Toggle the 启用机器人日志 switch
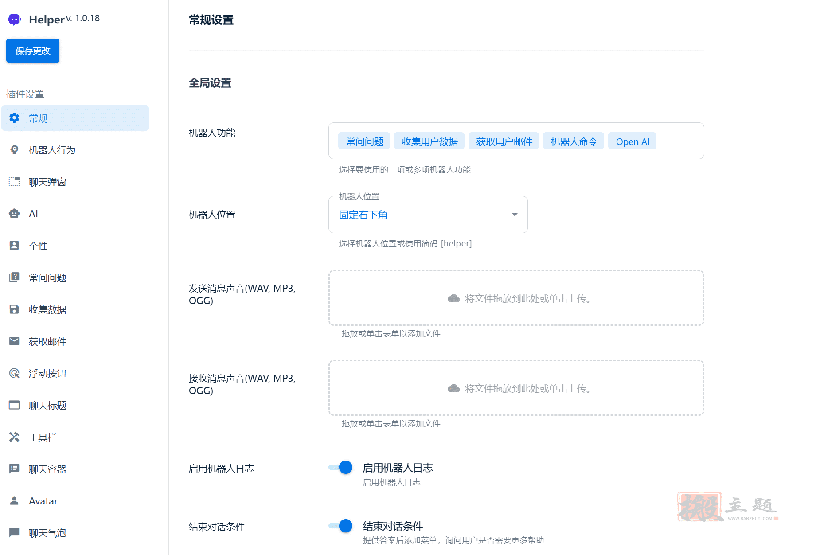816x555 pixels. (x=340, y=467)
